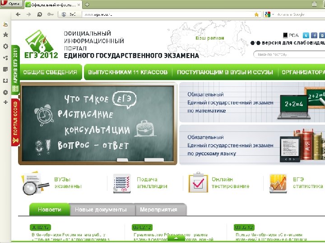
Task: Open Онлайн тестирование link
Action: coord(230,183)
